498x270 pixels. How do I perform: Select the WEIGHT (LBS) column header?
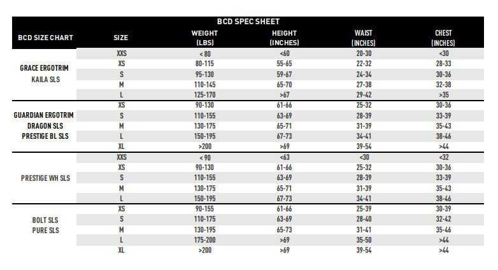(204, 38)
